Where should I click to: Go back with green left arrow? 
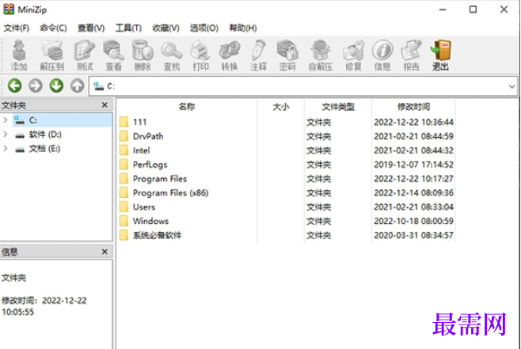click(14, 85)
